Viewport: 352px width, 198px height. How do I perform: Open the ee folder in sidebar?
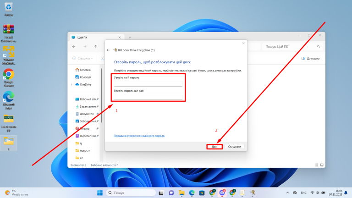pos(79,158)
